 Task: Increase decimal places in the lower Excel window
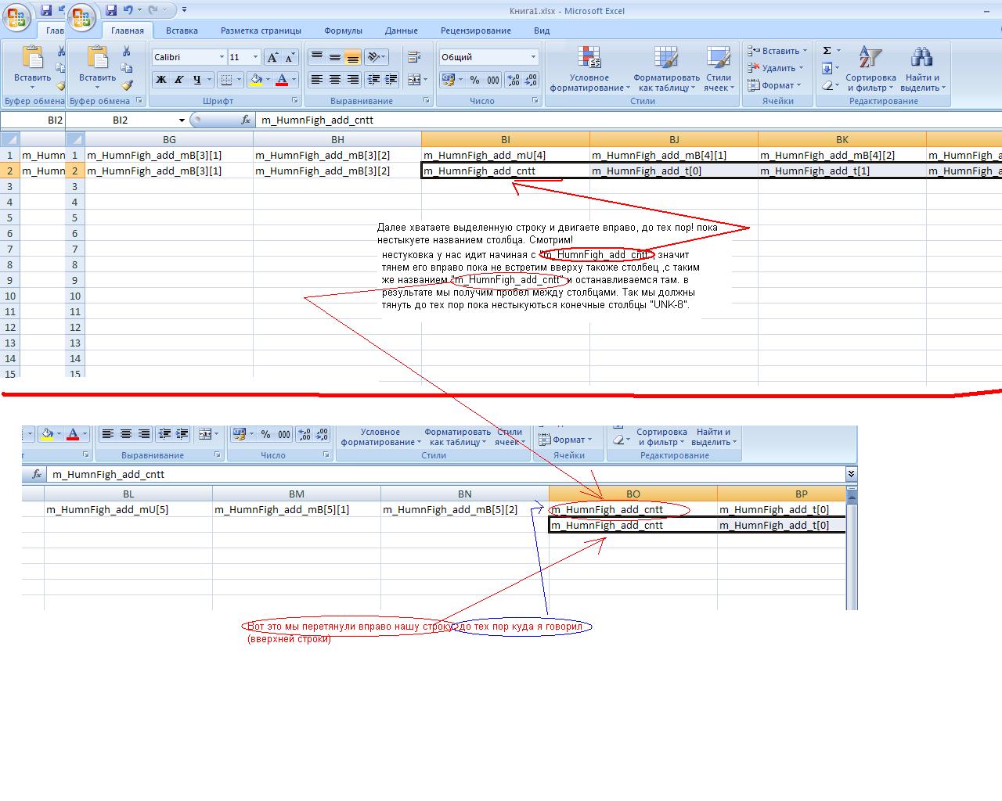[x=304, y=434]
